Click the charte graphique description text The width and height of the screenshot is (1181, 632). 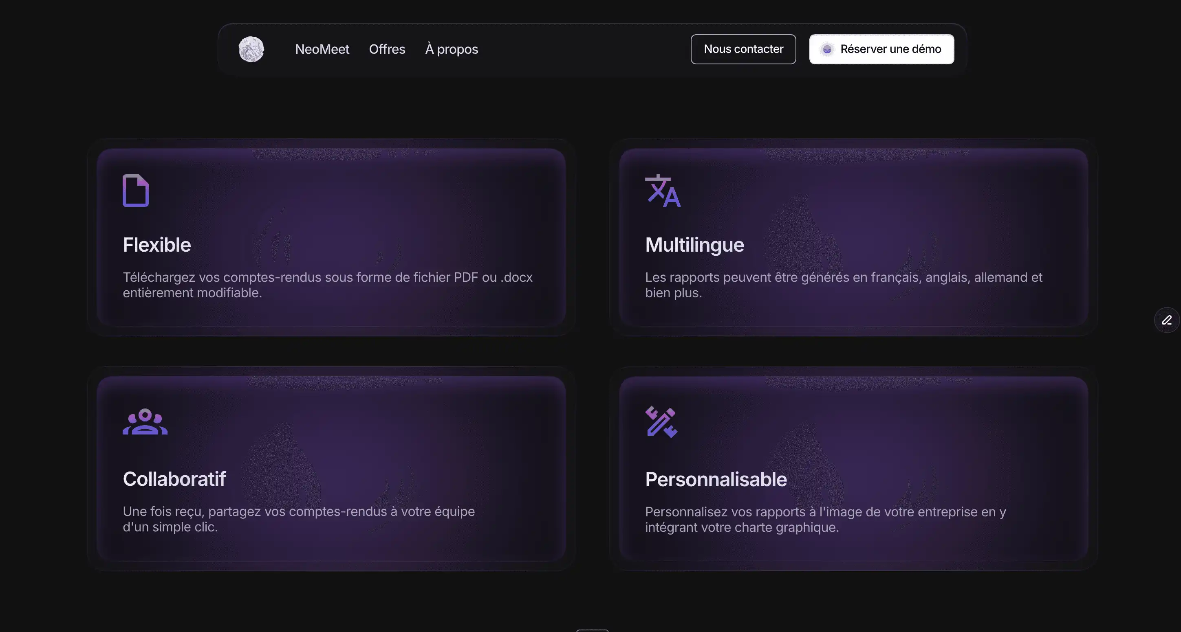point(825,519)
